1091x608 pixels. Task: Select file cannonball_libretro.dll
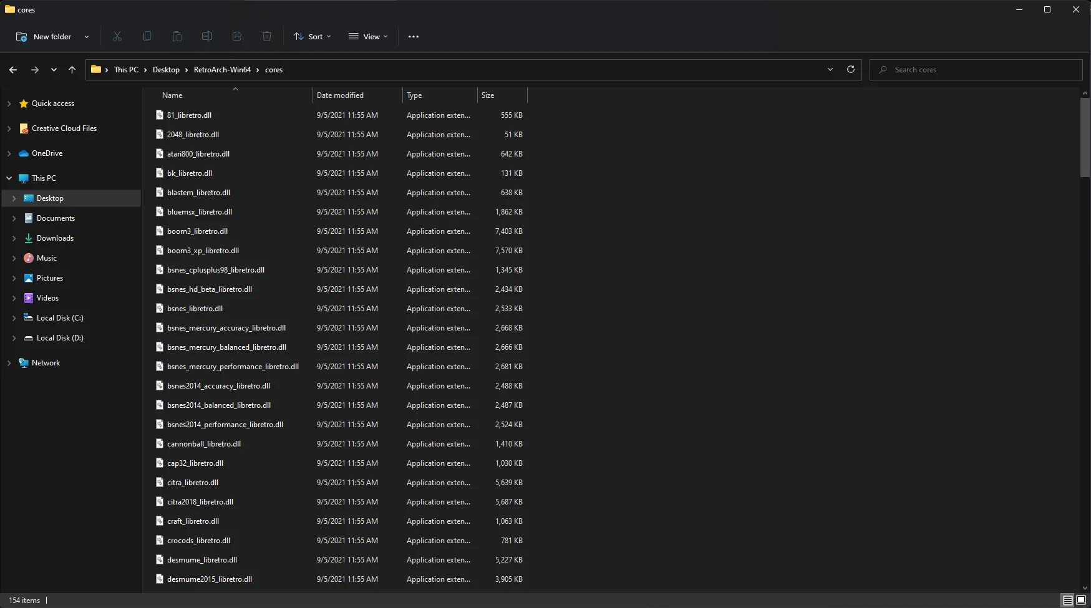pyautogui.click(x=204, y=444)
